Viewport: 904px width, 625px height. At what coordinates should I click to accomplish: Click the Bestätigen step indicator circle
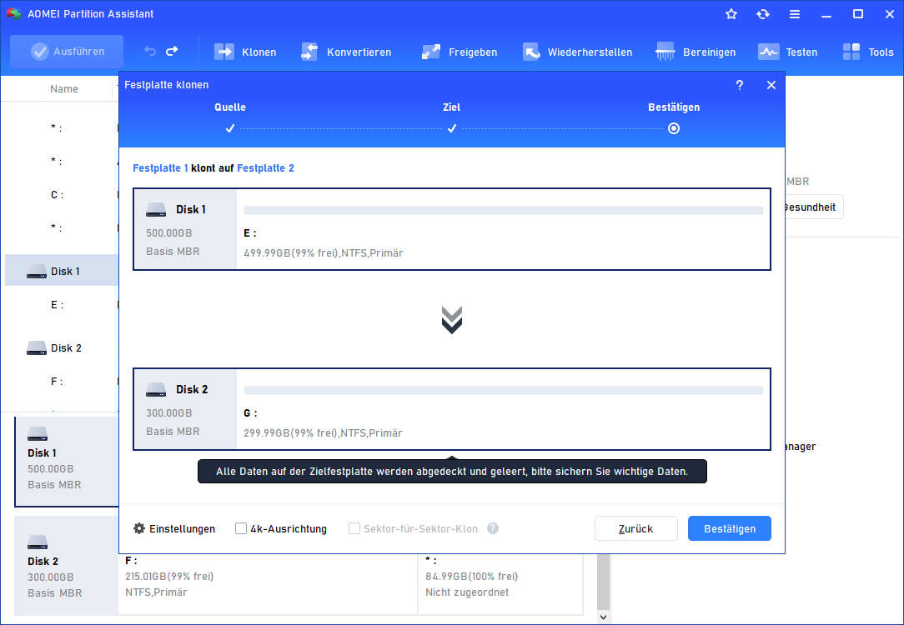pos(673,128)
